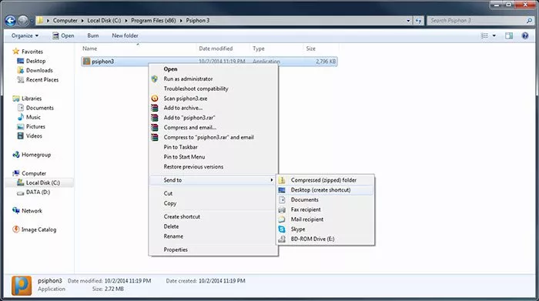Click the BD-ROM Drive disc icon
This screenshot has height=301, width=539.
pos(282,239)
